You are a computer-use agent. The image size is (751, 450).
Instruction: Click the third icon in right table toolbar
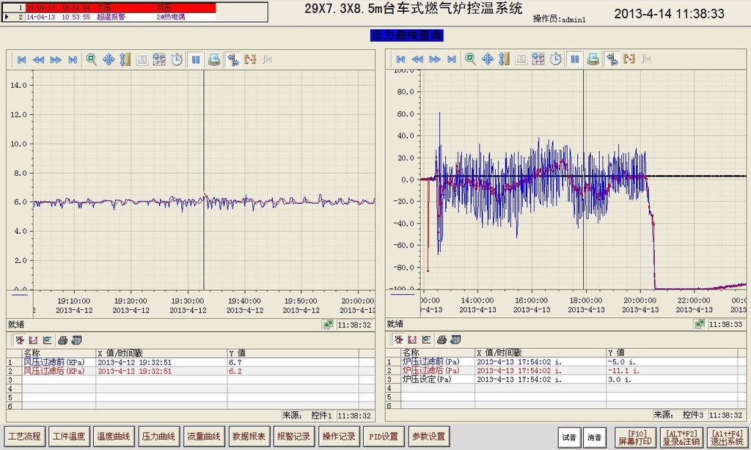427,339
